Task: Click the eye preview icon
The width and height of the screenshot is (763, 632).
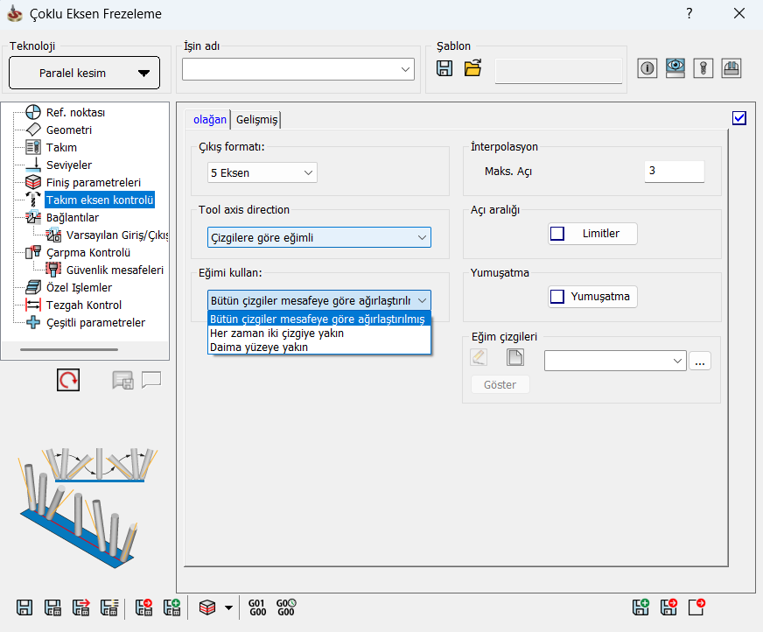Action: (x=675, y=69)
